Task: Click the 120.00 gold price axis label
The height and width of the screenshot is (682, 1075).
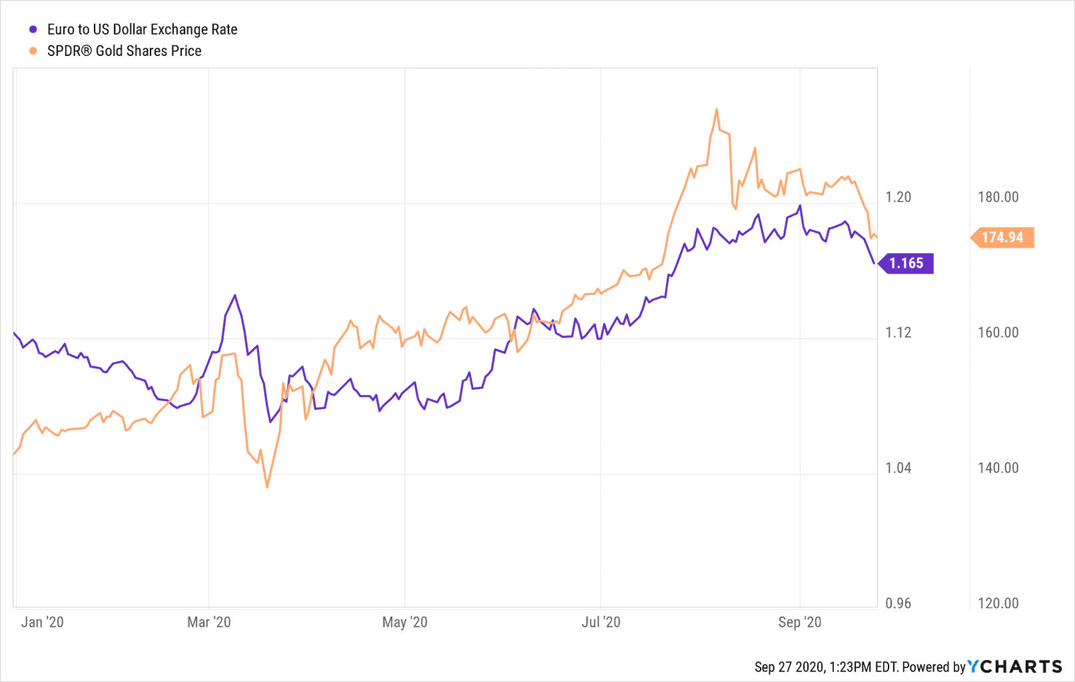Action: click(998, 603)
